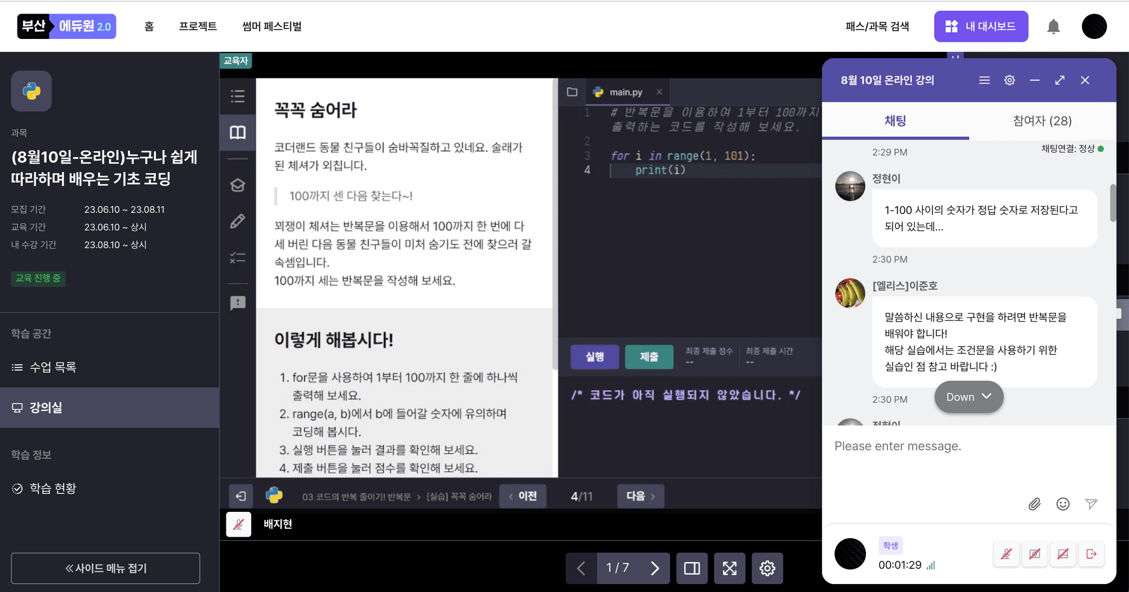This screenshot has height=592, width=1129.
Task: Open the table of contents list icon
Action: pos(238,96)
